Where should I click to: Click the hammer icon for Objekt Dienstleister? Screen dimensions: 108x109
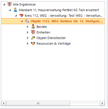click(x=33, y=38)
